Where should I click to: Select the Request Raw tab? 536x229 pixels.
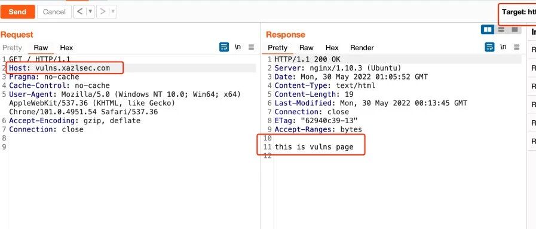pyautogui.click(x=41, y=47)
